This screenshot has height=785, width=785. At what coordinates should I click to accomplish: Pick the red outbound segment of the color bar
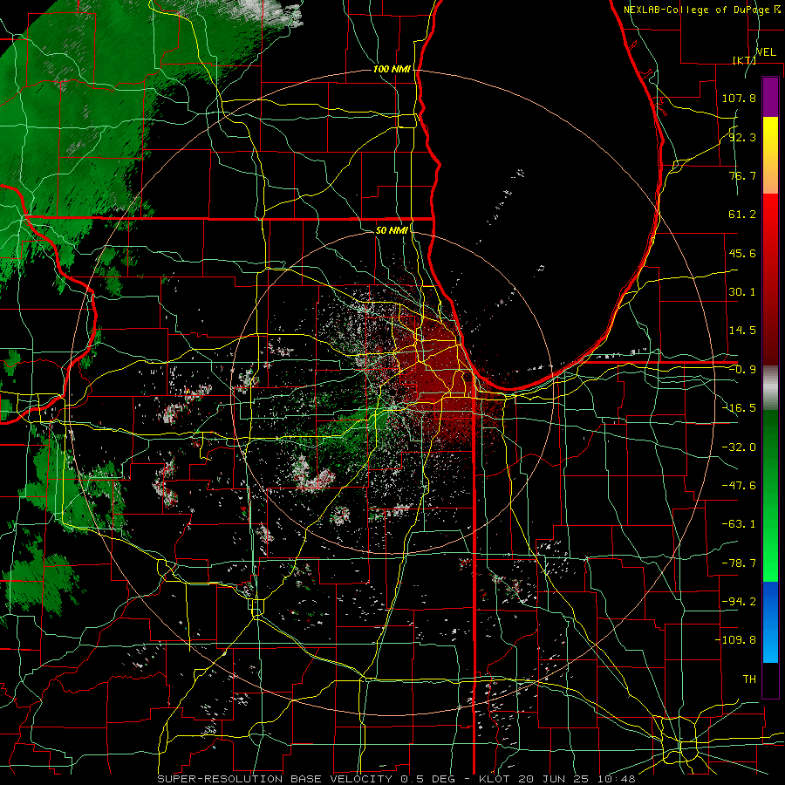pyautogui.click(x=770, y=279)
